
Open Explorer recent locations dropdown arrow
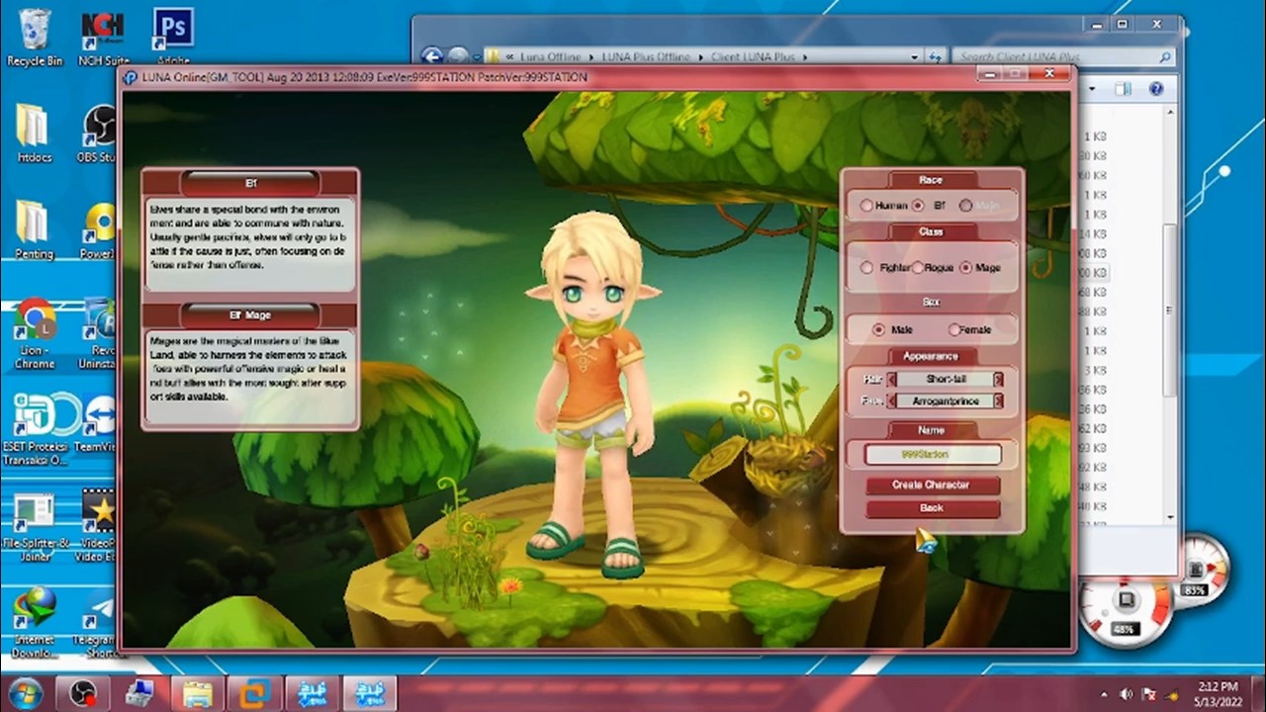tap(476, 57)
